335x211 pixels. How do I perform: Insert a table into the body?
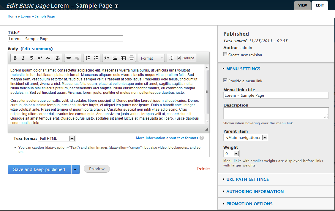pos(123,58)
